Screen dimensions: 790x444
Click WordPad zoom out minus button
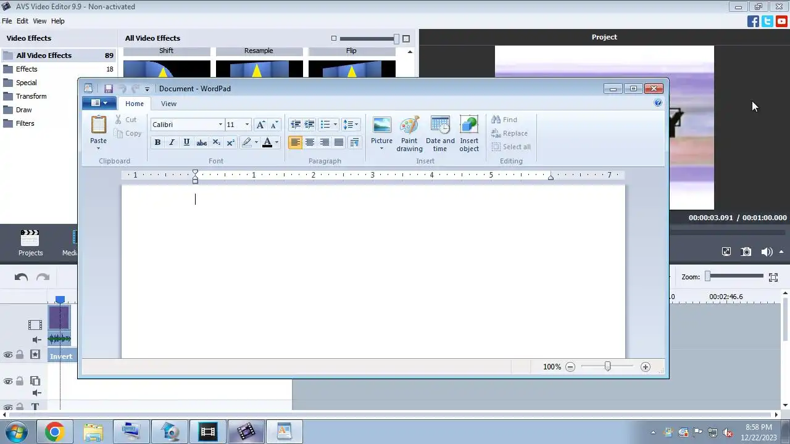tap(570, 367)
